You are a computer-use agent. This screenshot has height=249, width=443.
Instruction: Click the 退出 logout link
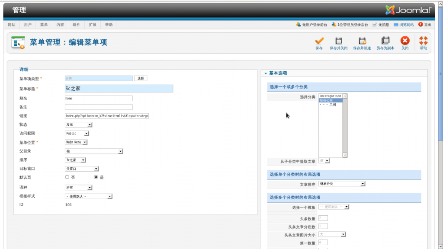click(427, 25)
